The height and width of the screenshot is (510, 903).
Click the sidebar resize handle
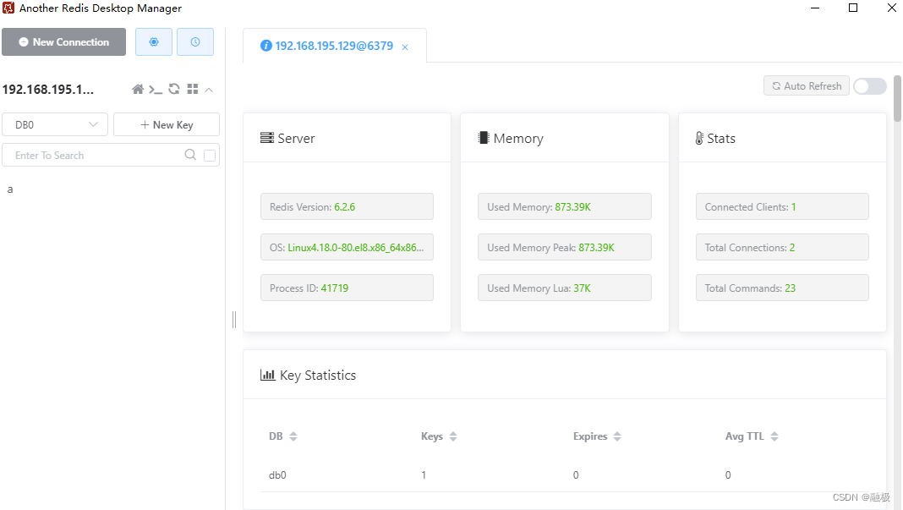tap(234, 319)
